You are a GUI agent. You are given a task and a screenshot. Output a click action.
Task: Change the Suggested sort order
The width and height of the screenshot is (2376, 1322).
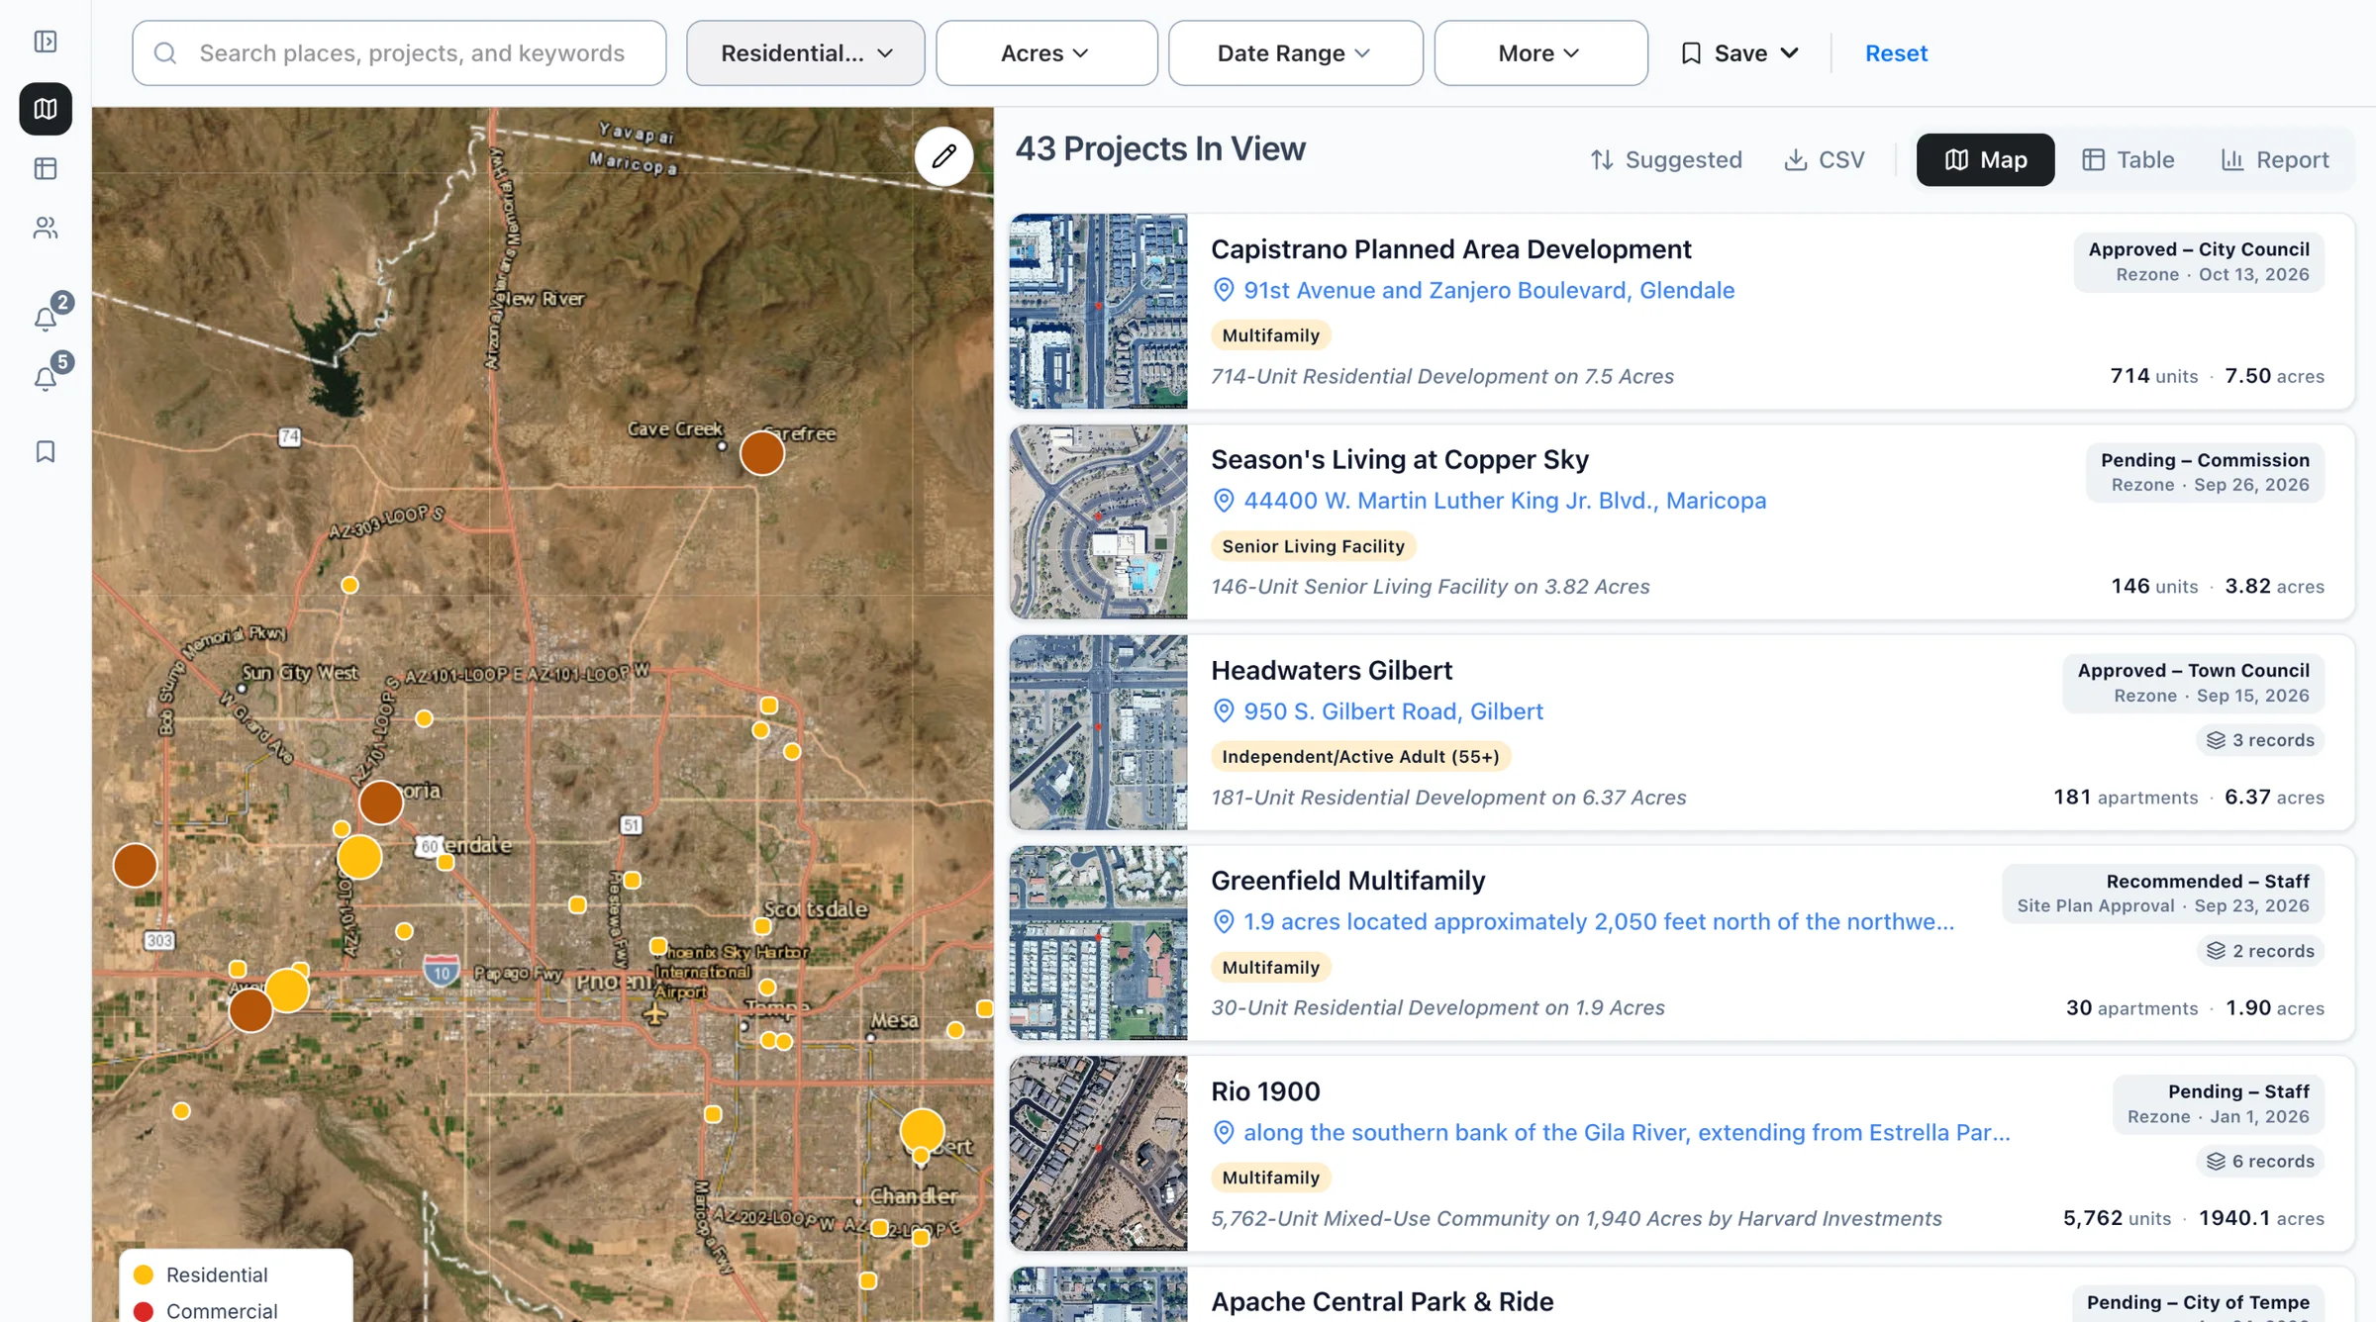point(1666,160)
